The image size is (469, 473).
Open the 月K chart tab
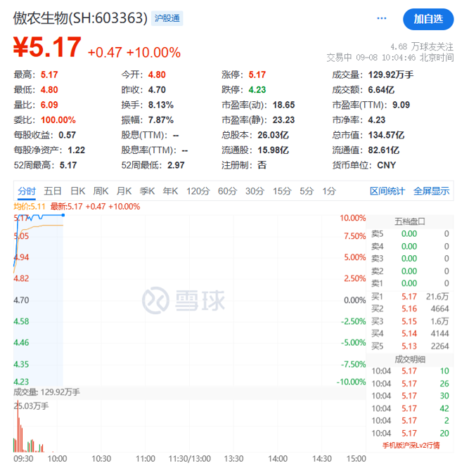(x=124, y=191)
